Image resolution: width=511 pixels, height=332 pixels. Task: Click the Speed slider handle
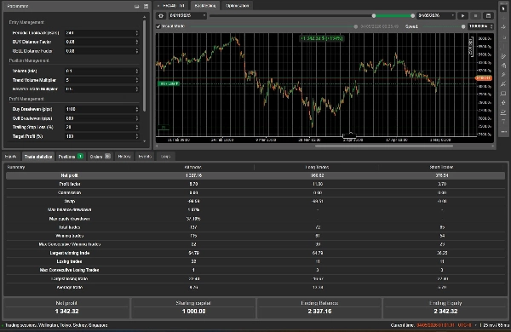coord(463,26)
